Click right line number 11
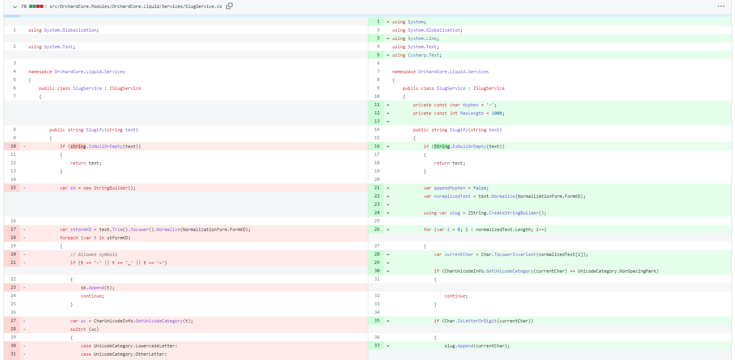This screenshot has height=360, width=735. (x=377, y=105)
